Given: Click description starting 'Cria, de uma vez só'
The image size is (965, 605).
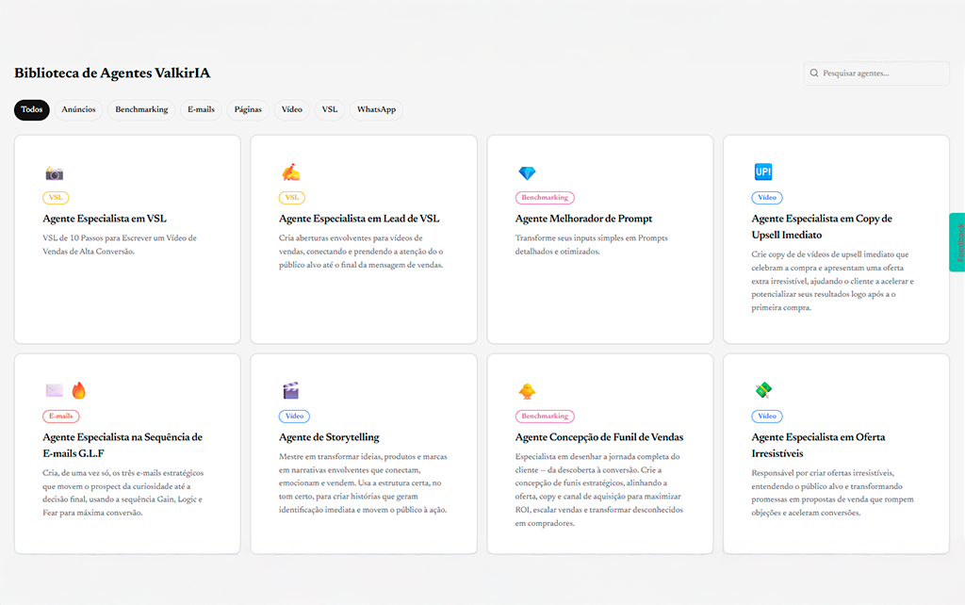Looking at the screenshot, I should point(123,492).
